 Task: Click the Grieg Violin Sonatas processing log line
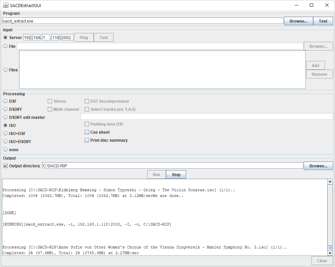click(119, 190)
